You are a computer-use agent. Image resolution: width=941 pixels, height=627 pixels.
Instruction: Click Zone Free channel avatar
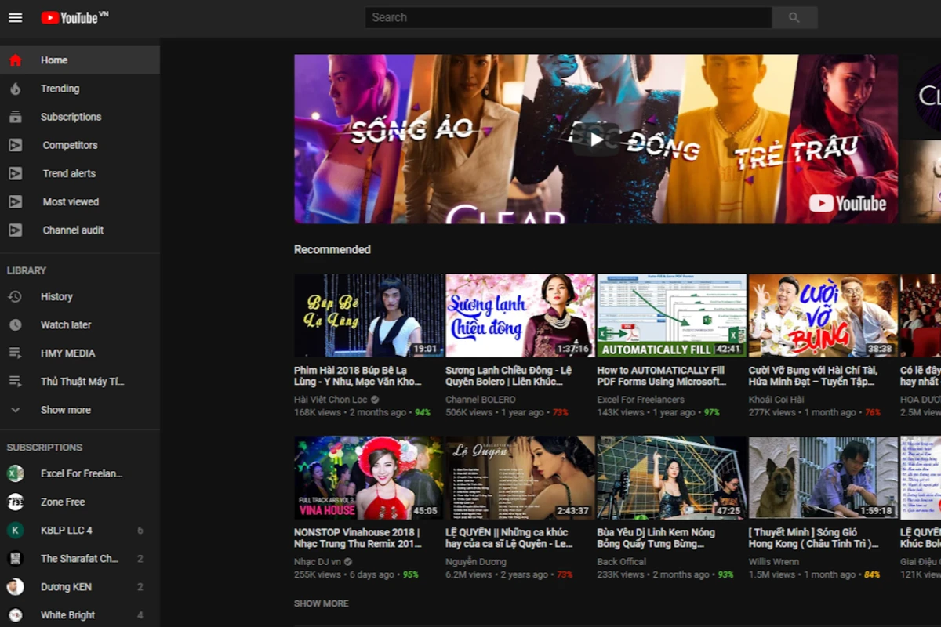coord(16,502)
